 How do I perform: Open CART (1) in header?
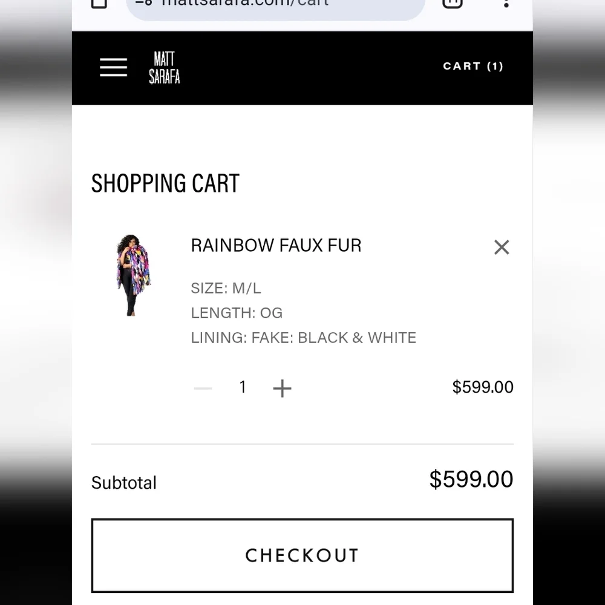473,67
